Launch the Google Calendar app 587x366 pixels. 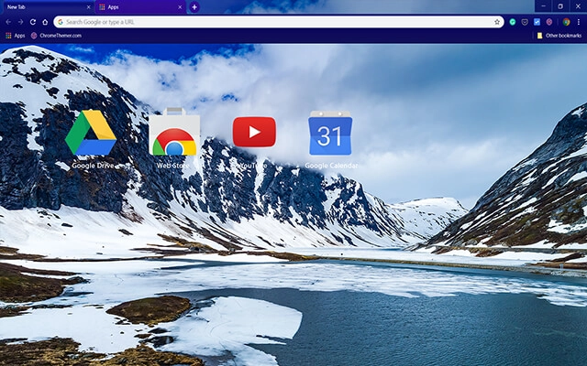pyautogui.click(x=330, y=139)
